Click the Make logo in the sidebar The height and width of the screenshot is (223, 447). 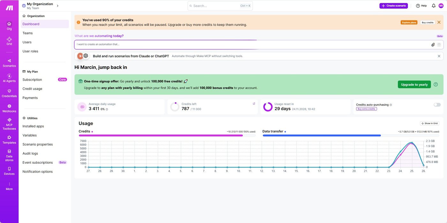pos(9,8)
